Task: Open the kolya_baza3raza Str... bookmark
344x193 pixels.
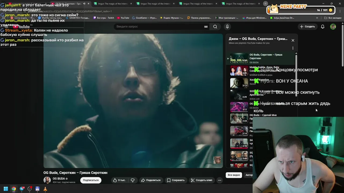Action: [282, 18]
